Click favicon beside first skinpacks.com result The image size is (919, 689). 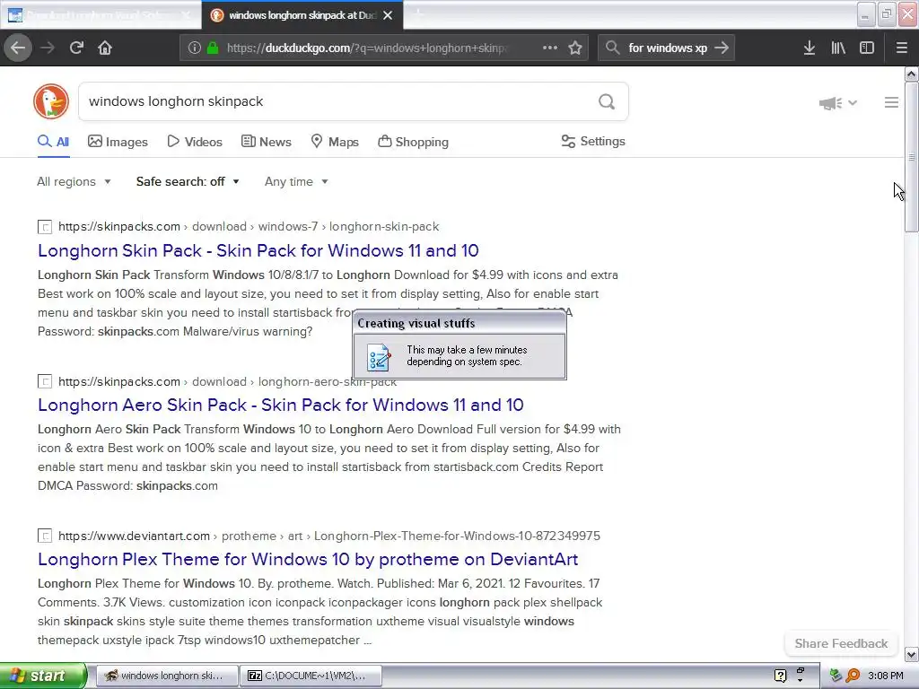coord(45,227)
